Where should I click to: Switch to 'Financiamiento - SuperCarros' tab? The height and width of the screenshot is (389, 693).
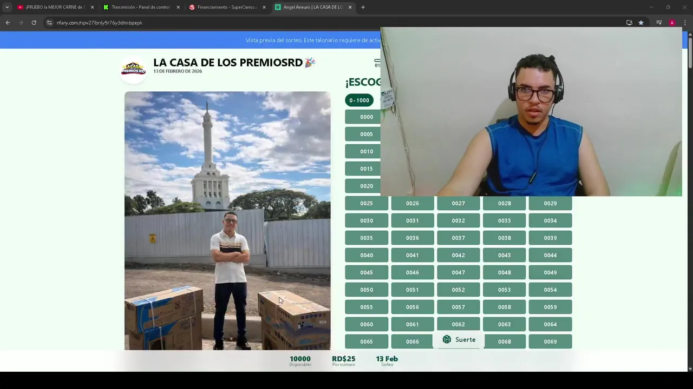click(x=227, y=7)
